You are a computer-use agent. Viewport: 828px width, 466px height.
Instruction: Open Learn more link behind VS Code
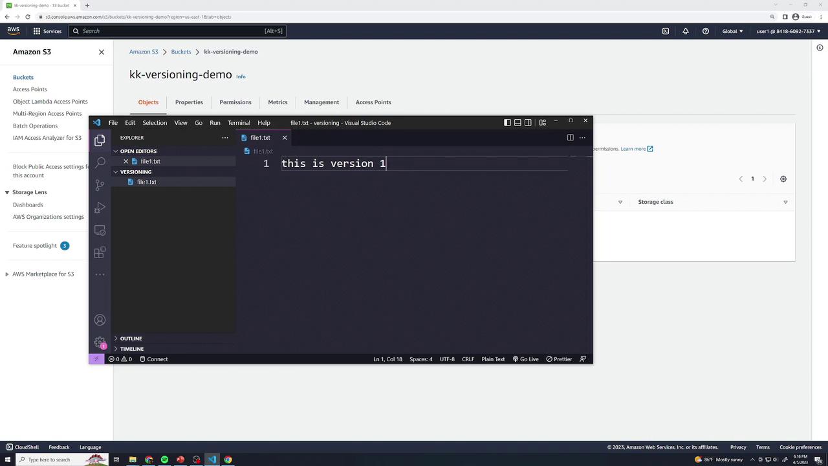(637, 149)
